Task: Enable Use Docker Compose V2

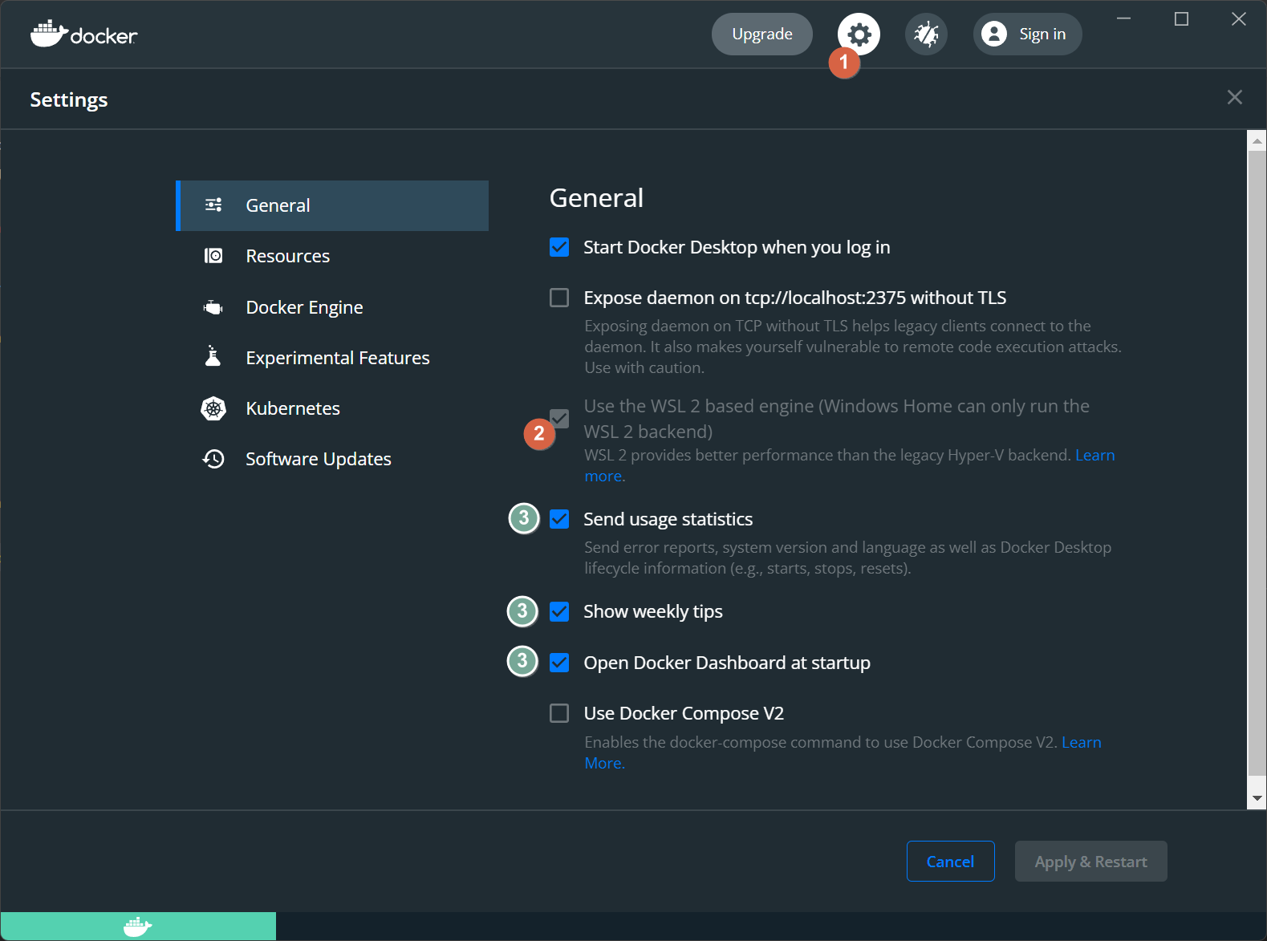Action: click(x=559, y=713)
